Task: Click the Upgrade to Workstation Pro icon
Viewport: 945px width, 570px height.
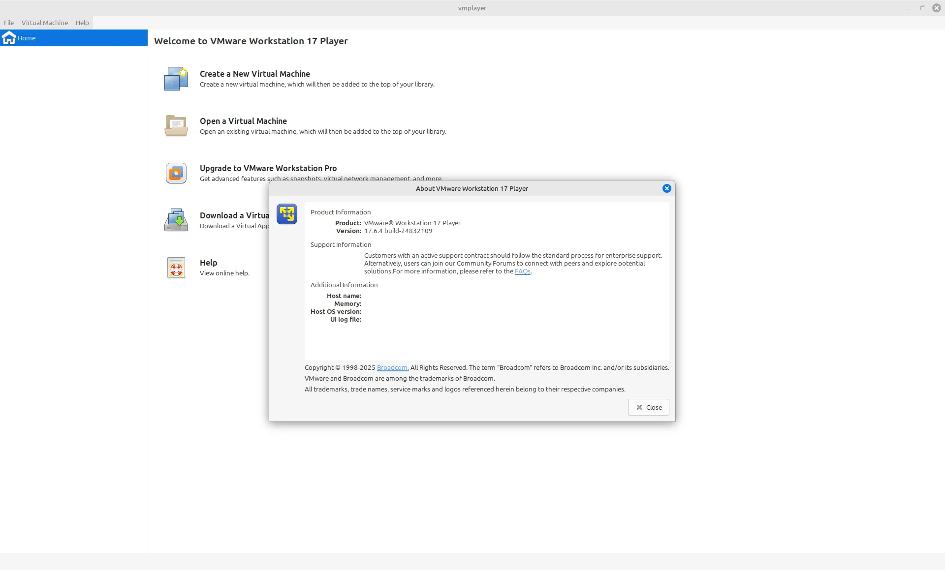Action: click(176, 173)
